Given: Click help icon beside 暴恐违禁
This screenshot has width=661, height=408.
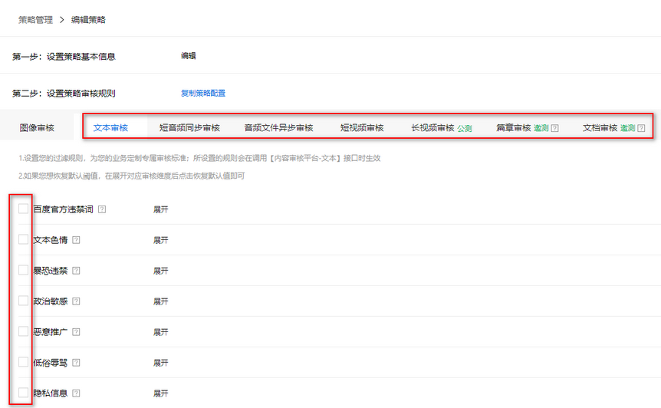Looking at the screenshot, I should pos(76,271).
